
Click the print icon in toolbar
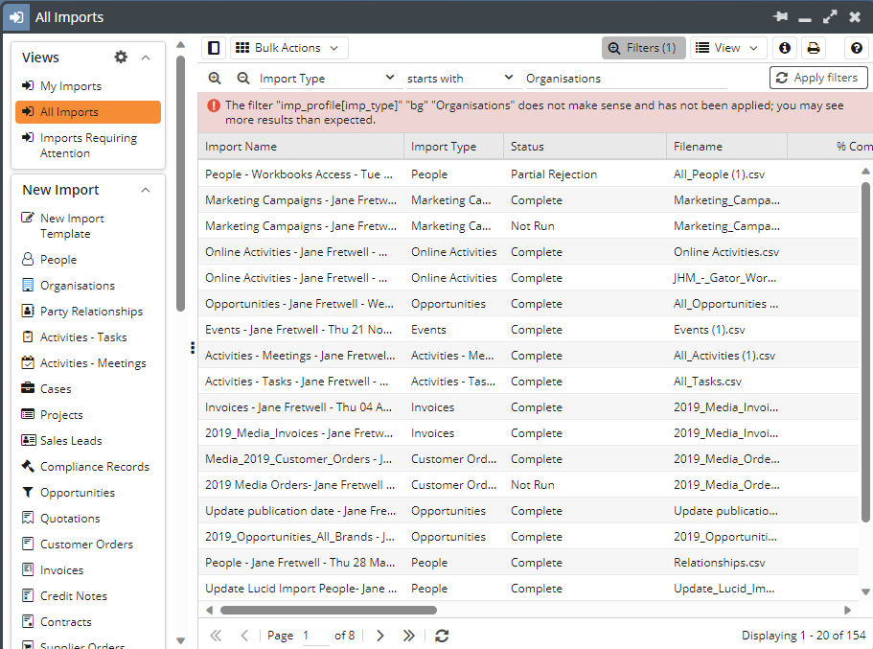813,48
